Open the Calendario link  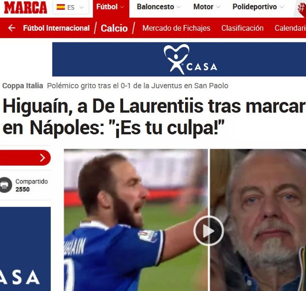point(291,28)
